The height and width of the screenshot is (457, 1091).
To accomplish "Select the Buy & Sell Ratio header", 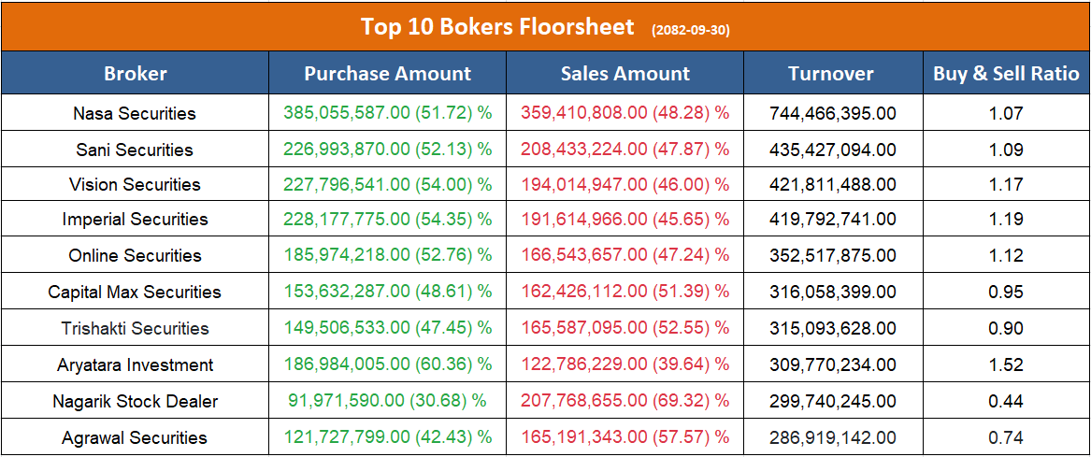I will 1006,74.
